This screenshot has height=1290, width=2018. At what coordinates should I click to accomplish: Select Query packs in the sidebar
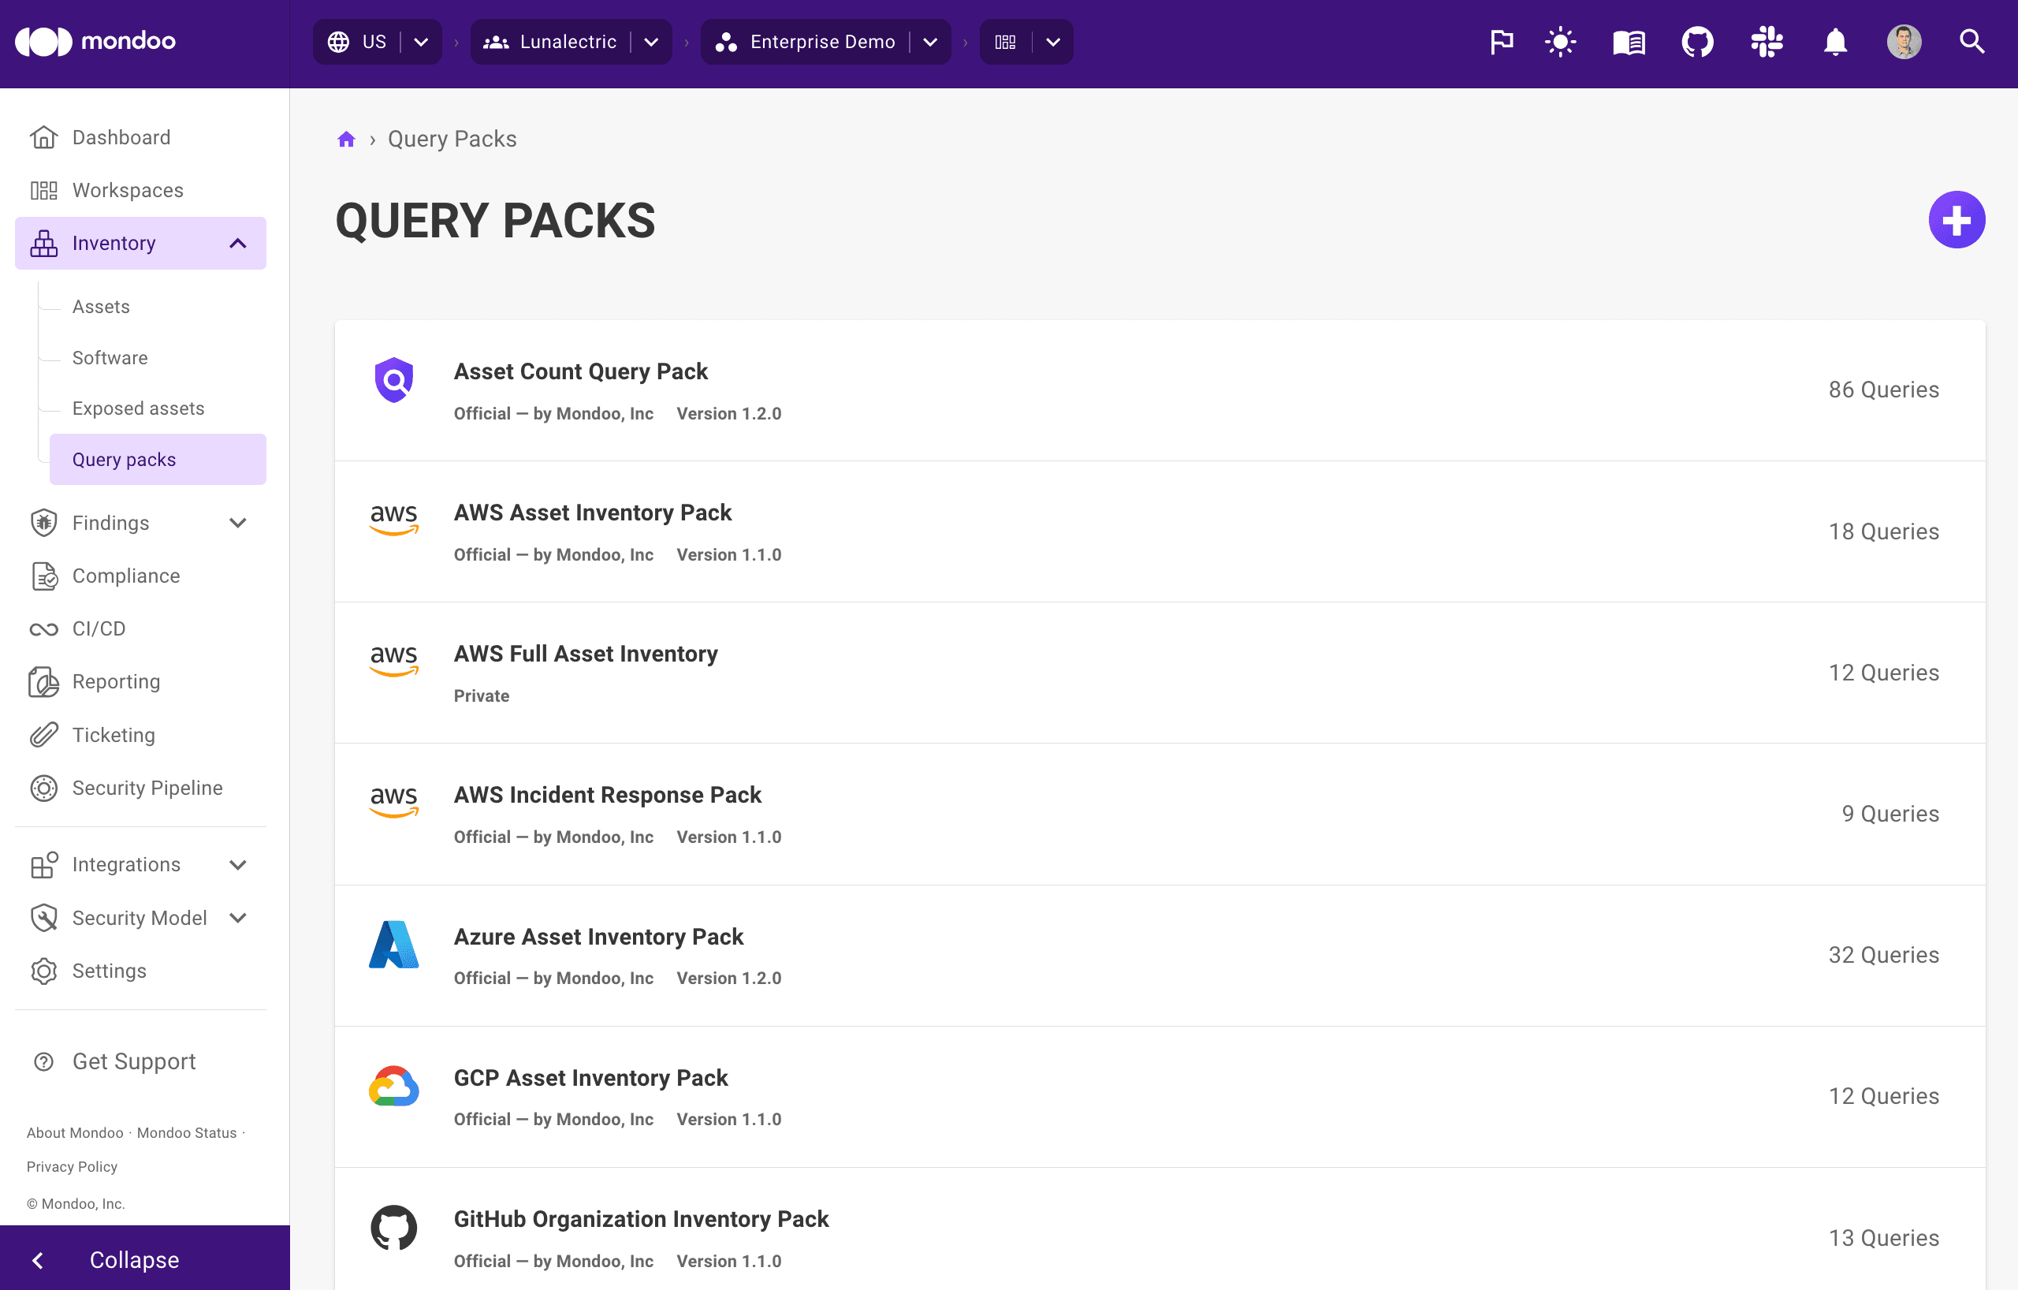[123, 460]
